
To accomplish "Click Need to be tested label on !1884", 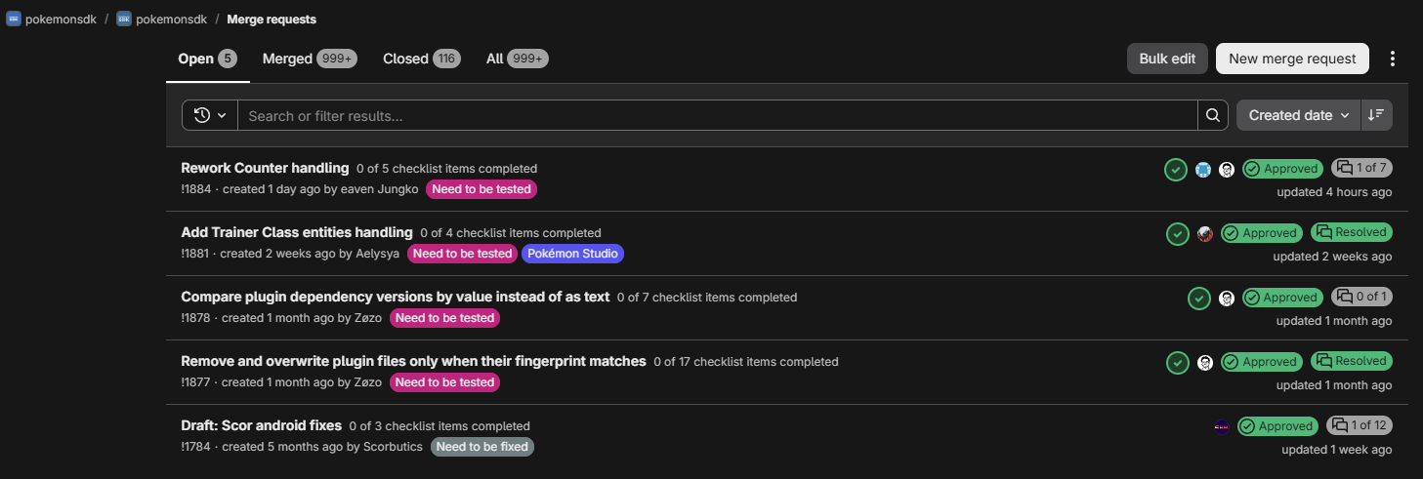I will click(x=481, y=189).
